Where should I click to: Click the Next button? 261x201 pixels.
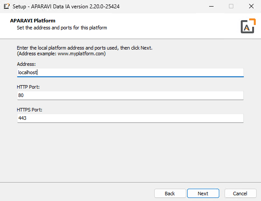tap(203, 194)
